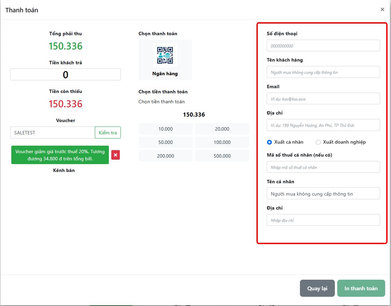This screenshot has height=306, width=391.
Task: Edit the Voucher code SALETEST field
Action: [x=52, y=133]
